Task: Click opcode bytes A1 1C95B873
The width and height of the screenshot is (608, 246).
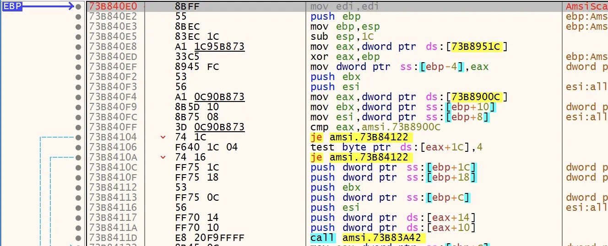Action: click(210, 47)
